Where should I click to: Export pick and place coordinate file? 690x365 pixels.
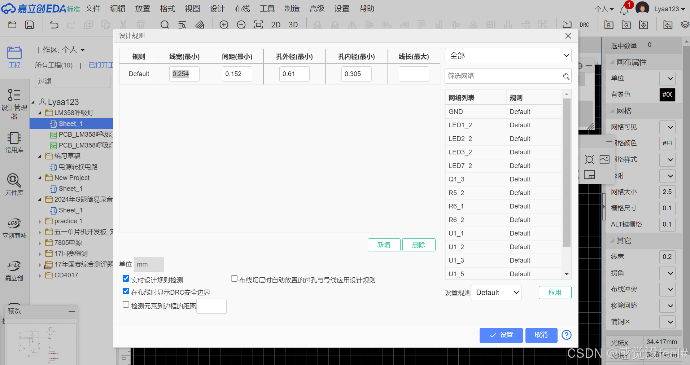coord(643,25)
